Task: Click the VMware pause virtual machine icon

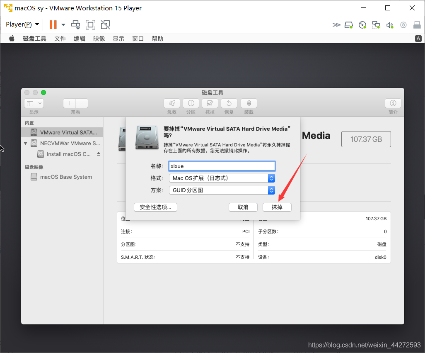Action: 53,24
